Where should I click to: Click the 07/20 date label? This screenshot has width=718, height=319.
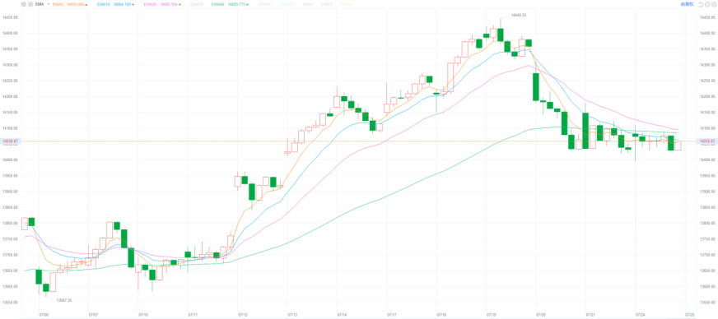(x=541, y=315)
